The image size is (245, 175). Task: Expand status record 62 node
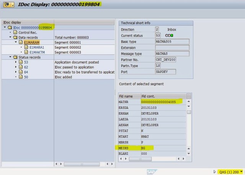(x=15, y=67)
